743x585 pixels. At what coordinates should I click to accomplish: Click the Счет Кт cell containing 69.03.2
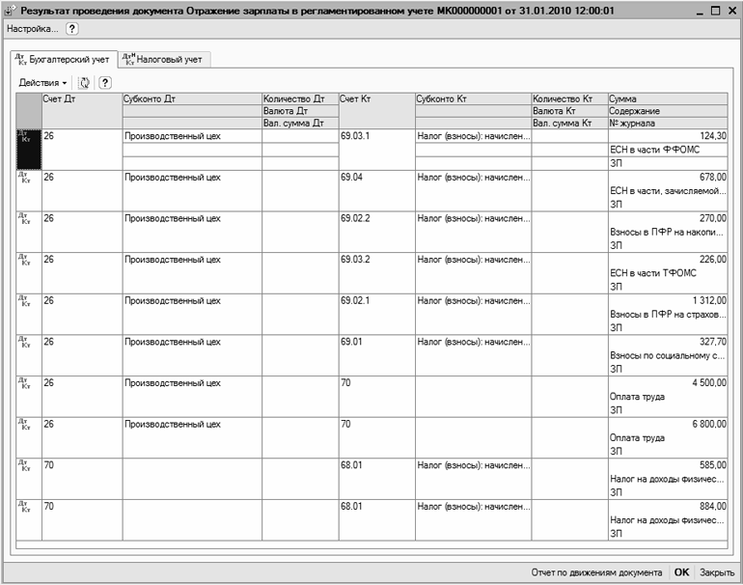click(x=376, y=260)
